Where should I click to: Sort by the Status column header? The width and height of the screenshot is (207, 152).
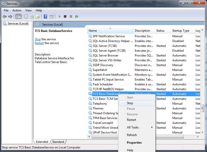click(x=163, y=31)
